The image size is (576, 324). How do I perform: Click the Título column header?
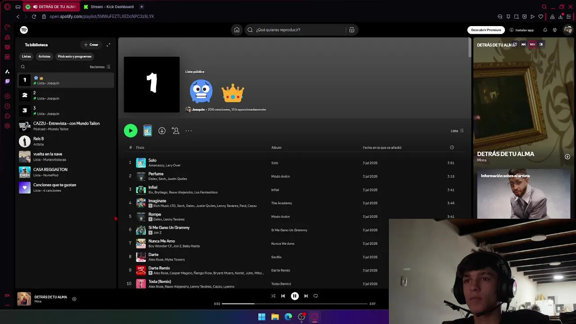[140, 148]
